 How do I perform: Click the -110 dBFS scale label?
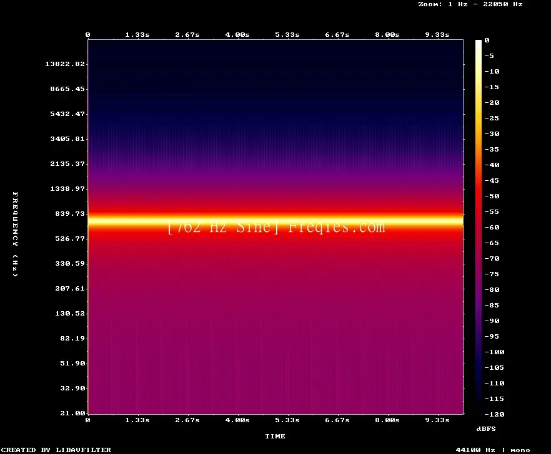pyautogui.click(x=494, y=383)
